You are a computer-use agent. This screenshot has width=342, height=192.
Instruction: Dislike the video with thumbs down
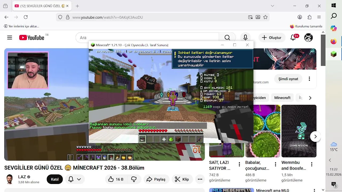coord(134,179)
